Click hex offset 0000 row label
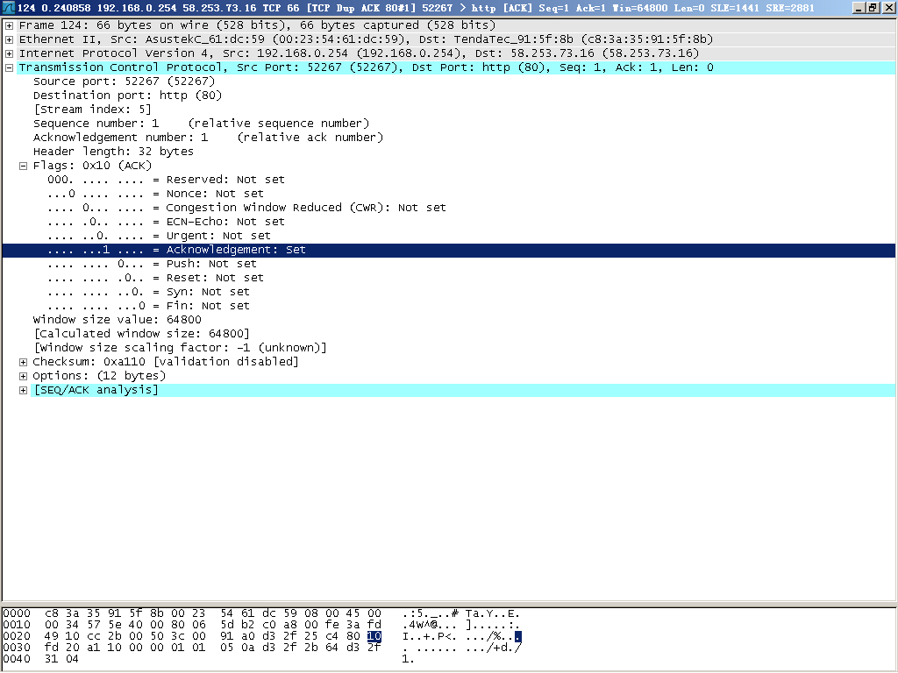 (x=17, y=613)
